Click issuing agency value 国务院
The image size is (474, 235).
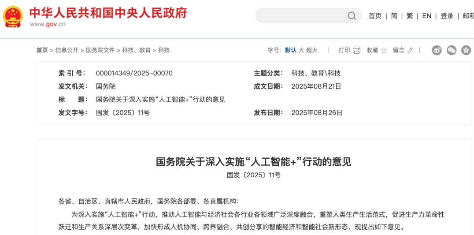pyautogui.click(x=106, y=86)
